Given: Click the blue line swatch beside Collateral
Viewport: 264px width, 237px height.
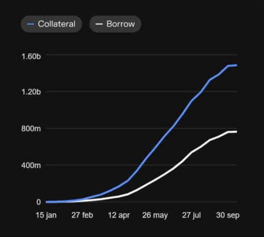Looking at the screenshot, I should pyautogui.click(x=31, y=24).
